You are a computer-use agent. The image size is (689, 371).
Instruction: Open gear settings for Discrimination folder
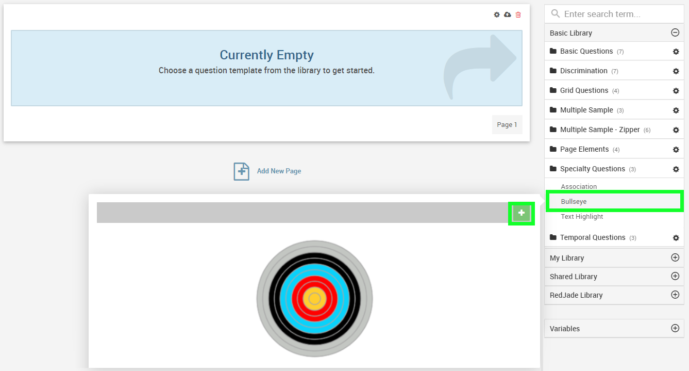click(676, 71)
